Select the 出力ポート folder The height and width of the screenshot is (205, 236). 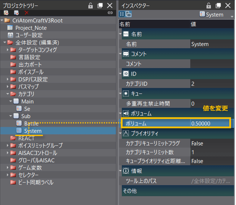(x=30, y=65)
